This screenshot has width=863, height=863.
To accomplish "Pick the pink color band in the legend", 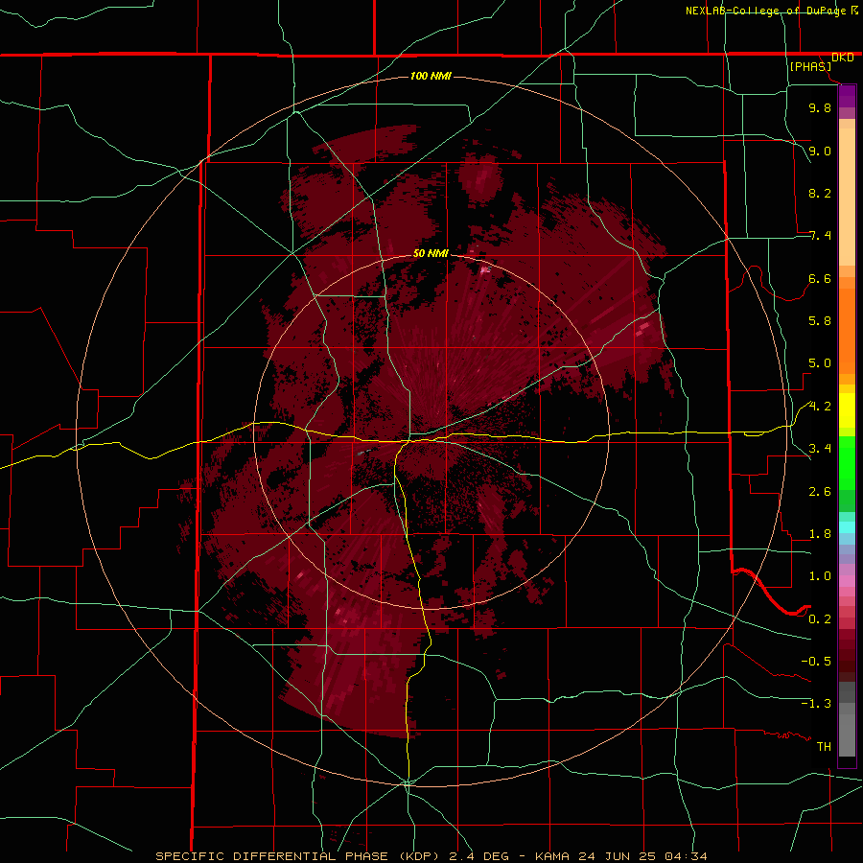I will [x=847, y=581].
